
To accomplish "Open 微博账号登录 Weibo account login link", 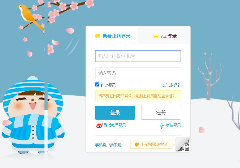I will tap(115, 126).
